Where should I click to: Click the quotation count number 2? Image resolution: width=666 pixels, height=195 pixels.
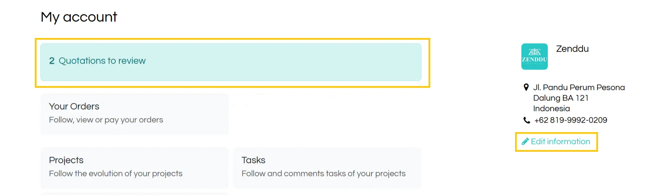point(52,61)
